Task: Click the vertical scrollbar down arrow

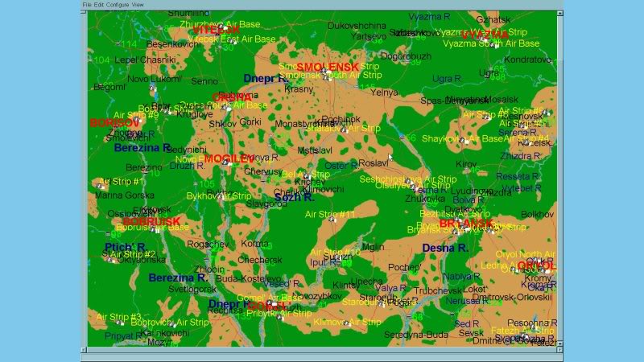Action: [559, 344]
